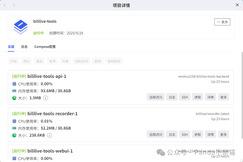Screen dimensions: 243x162
Task: Open the Compose配置 tab
Action: [x=45, y=47]
